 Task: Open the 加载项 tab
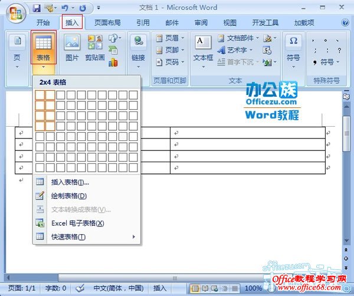coord(304,22)
